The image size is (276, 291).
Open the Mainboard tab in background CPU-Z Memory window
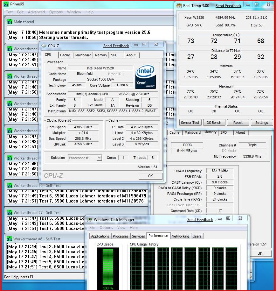[x=193, y=132]
